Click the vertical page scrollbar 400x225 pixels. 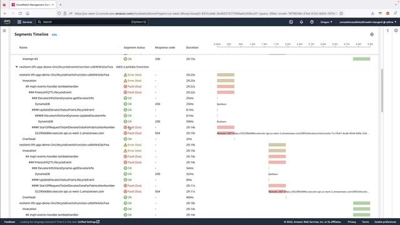click(382, 90)
